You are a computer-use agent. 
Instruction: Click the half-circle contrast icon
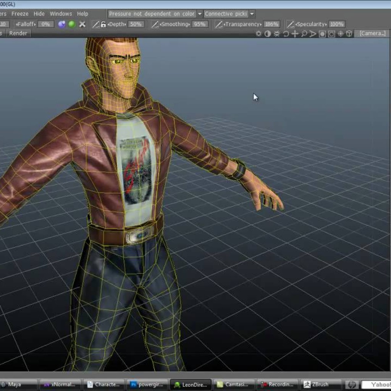pyautogui.click(x=268, y=34)
